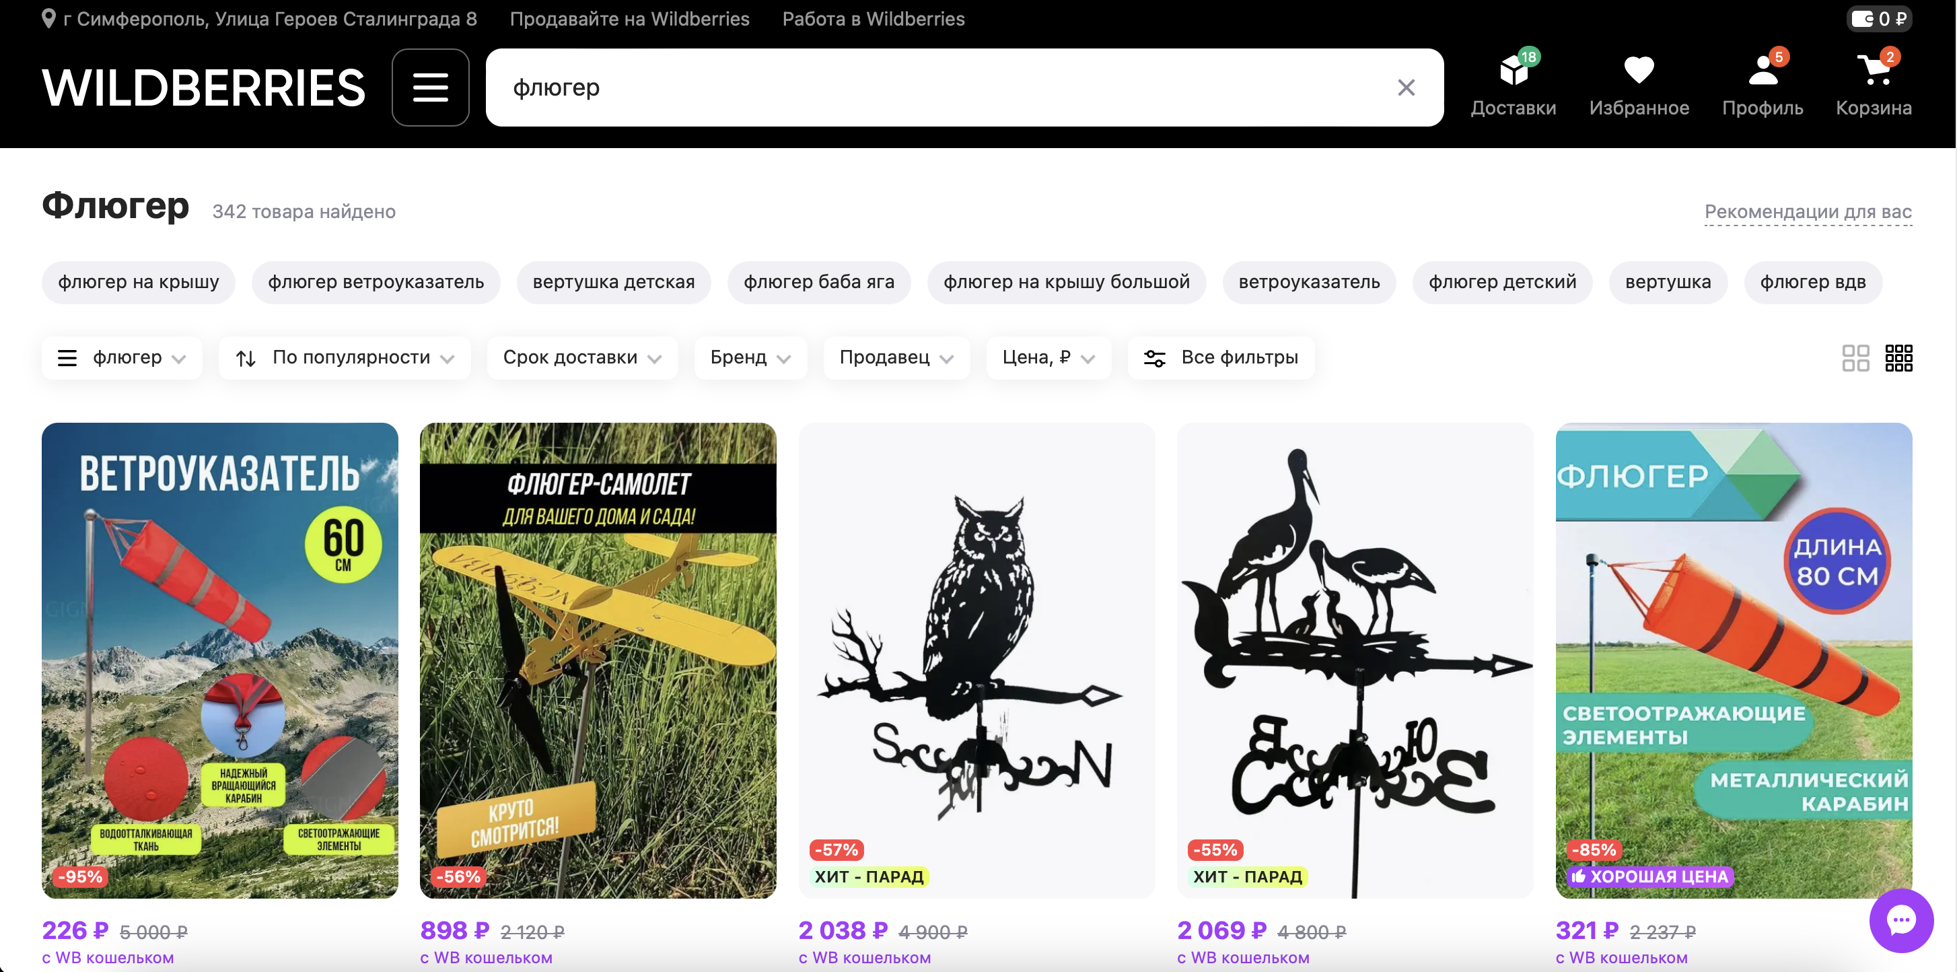This screenshot has width=1957, height=972.
Task: Expand the Цена, ₽ price dropdown
Action: point(1048,358)
